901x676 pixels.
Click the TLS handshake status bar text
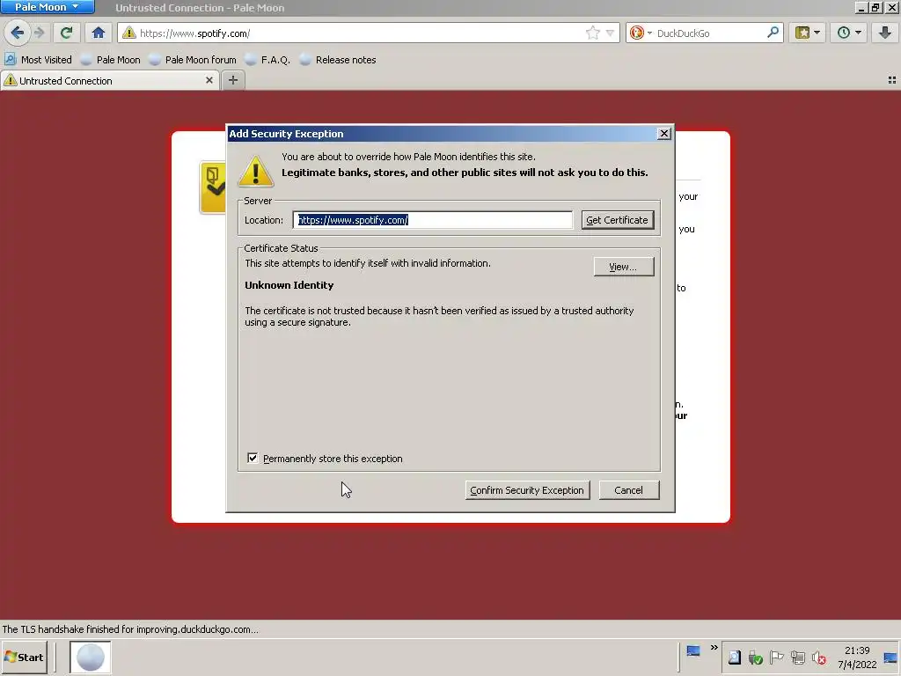point(130,629)
